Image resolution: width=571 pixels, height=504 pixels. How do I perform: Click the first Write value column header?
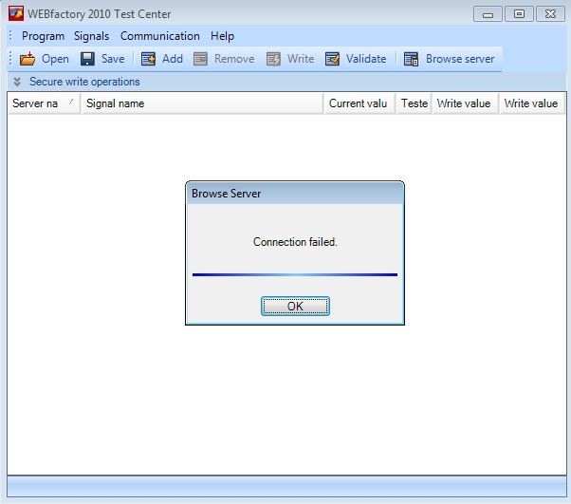click(x=466, y=103)
